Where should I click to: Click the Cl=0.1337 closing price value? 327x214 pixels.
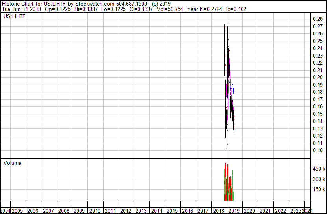[141, 9]
